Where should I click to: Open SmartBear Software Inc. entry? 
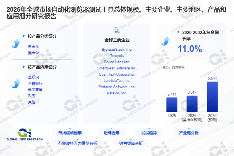point(117,68)
